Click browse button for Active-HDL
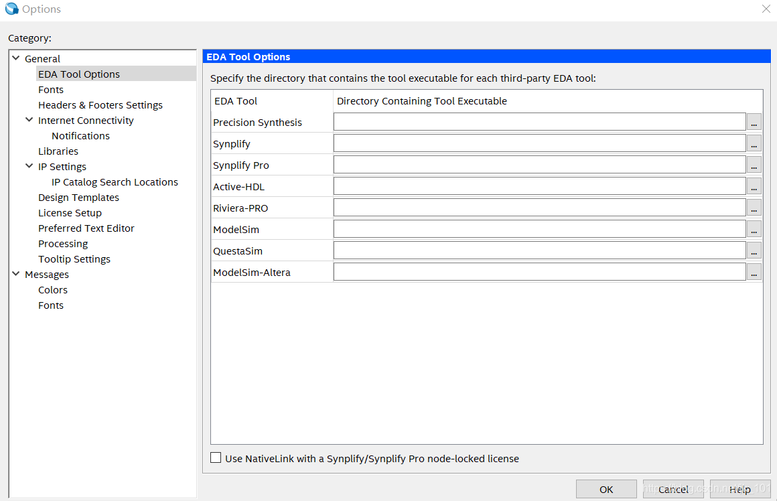The height and width of the screenshot is (501, 777). tap(754, 186)
